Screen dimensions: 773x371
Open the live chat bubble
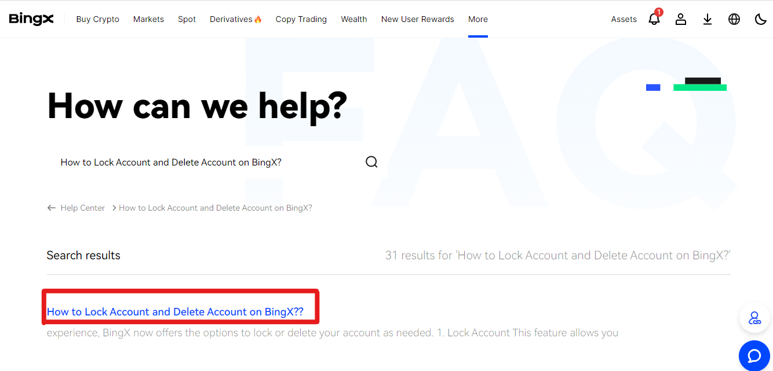coord(754,355)
